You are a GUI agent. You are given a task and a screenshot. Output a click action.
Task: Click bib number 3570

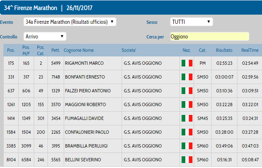tap(56, 104)
